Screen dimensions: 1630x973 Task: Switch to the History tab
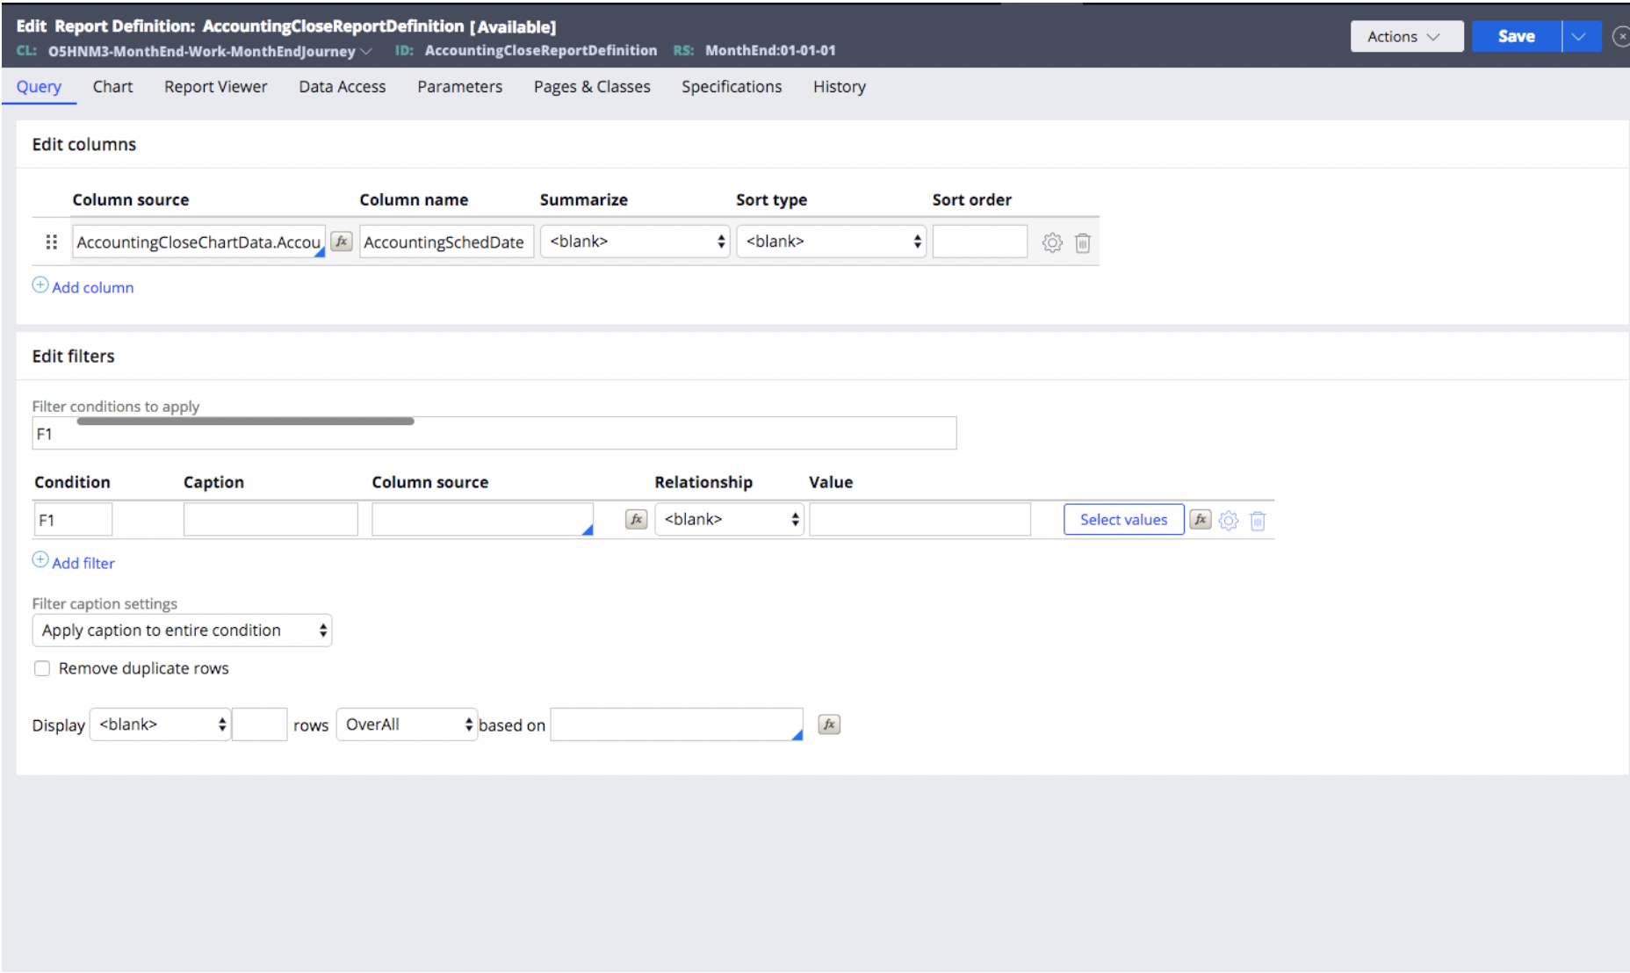tap(839, 87)
